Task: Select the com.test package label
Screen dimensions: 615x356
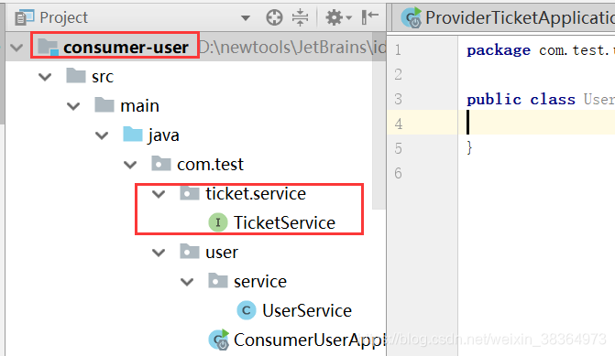Action: [210, 165]
